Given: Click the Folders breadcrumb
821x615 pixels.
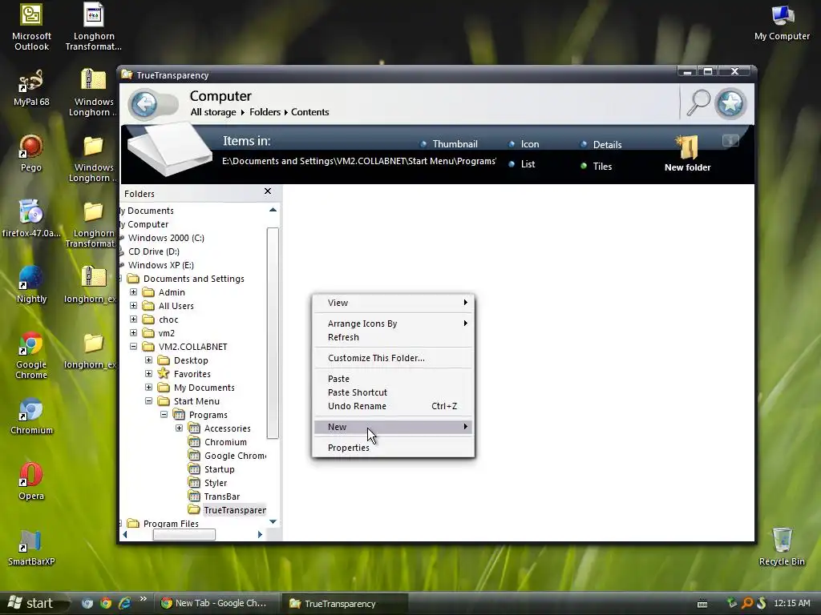Looking at the screenshot, I should pyautogui.click(x=265, y=112).
